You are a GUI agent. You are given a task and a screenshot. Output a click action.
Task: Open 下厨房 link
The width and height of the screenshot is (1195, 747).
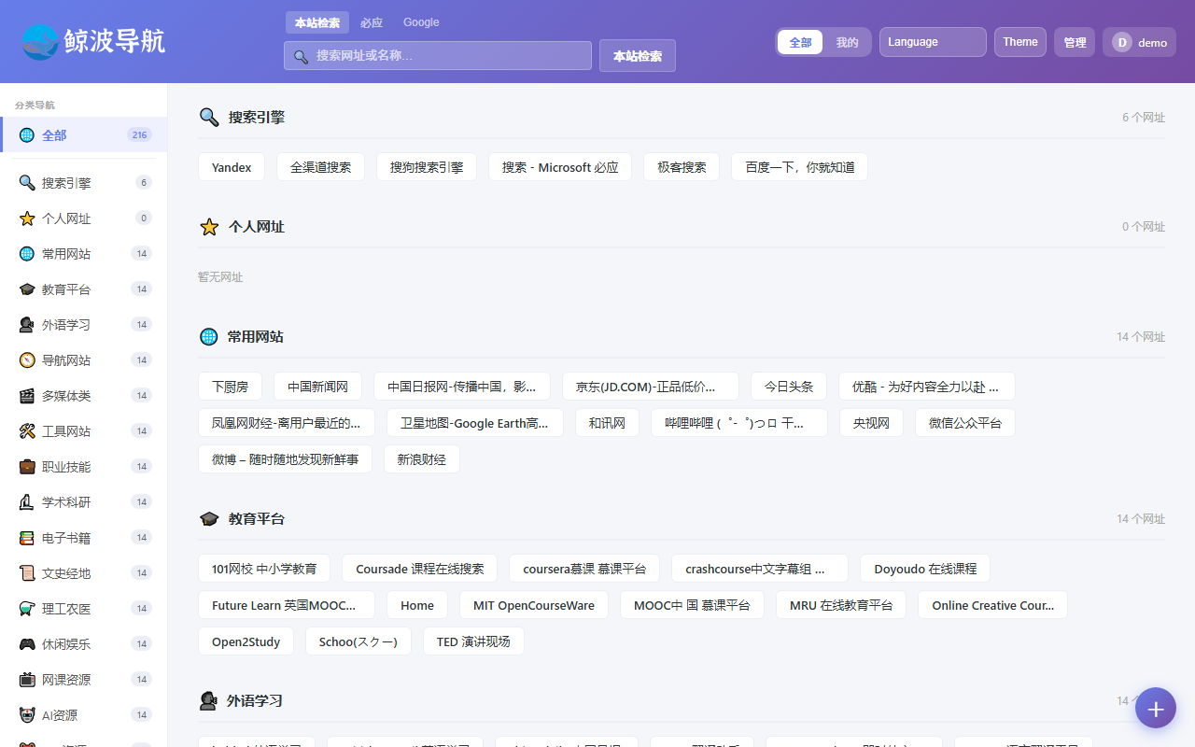pos(230,387)
